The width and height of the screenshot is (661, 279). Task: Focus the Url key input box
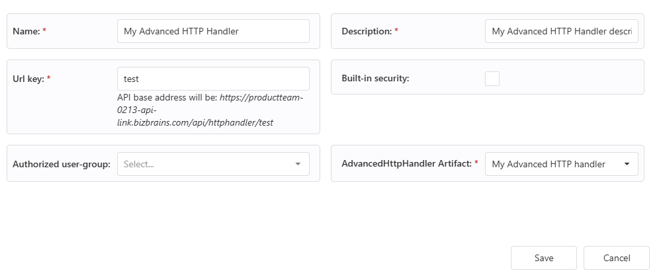click(212, 79)
